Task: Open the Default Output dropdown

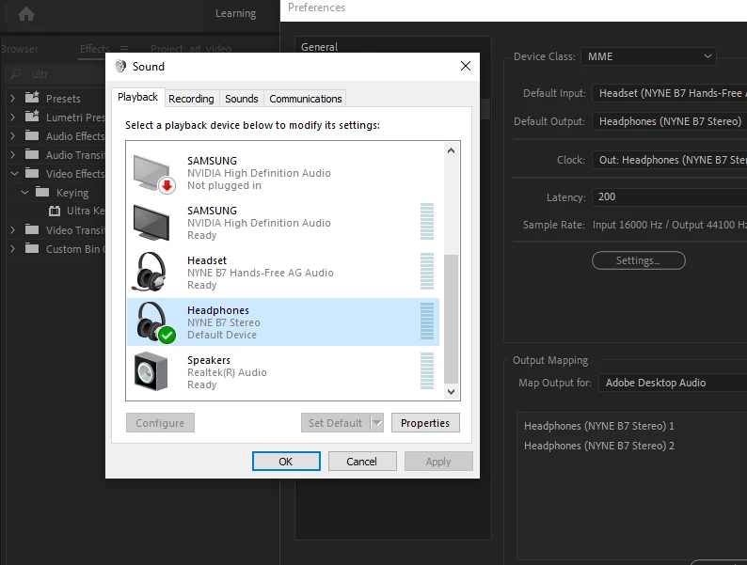Action: [x=669, y=121]
